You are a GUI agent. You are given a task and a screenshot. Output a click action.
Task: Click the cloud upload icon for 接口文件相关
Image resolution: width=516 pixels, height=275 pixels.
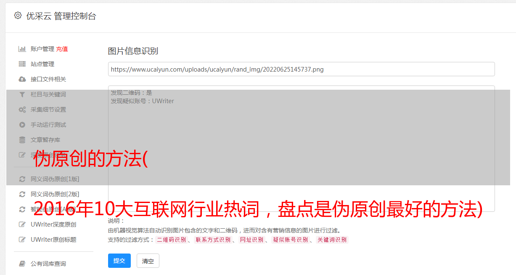pyautogui.click(x=22, y=79)
